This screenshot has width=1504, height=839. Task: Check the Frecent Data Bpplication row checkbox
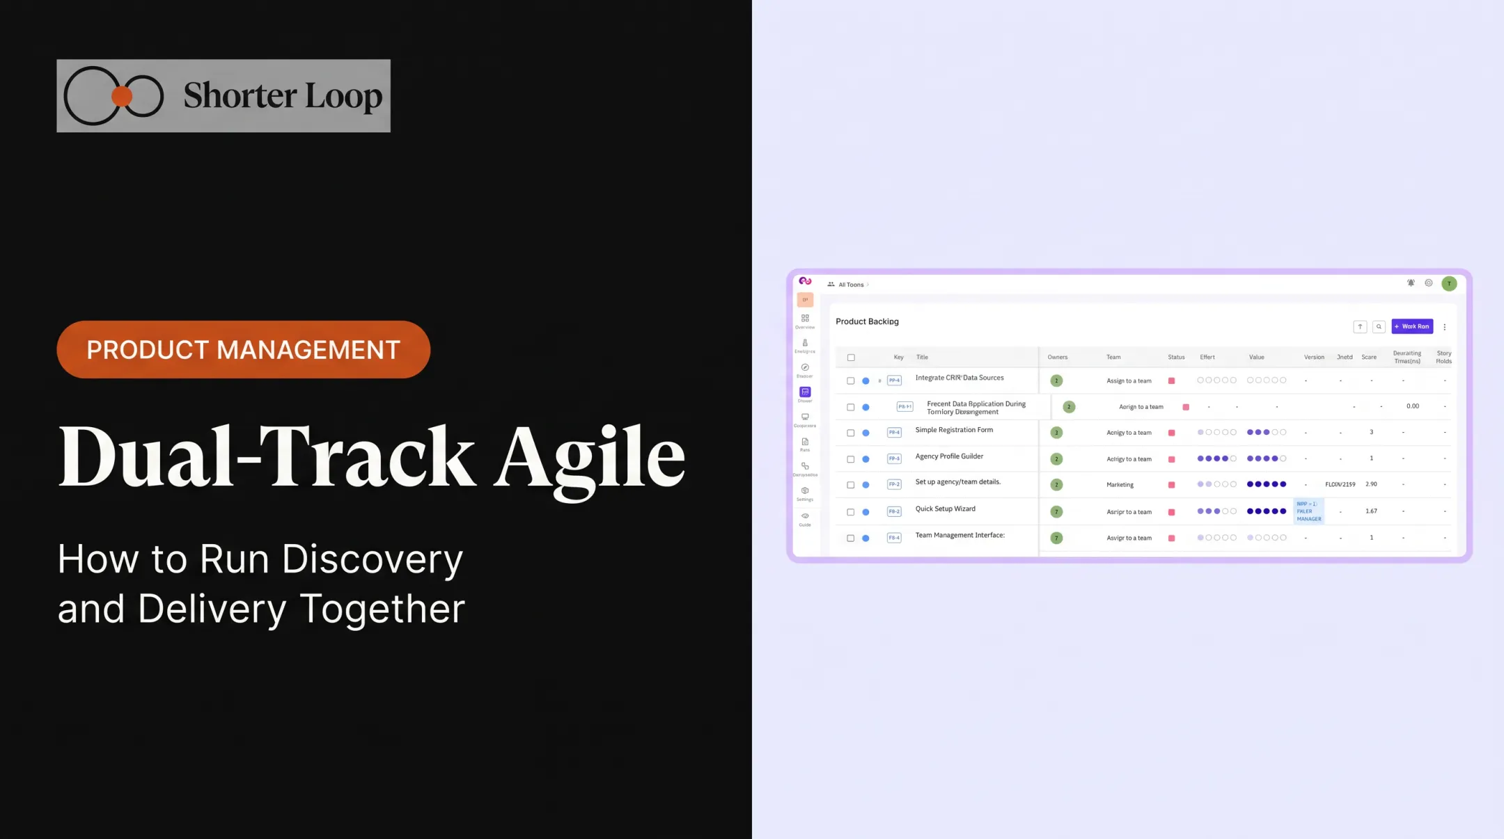pyautogui.click(x=851, y=408)
